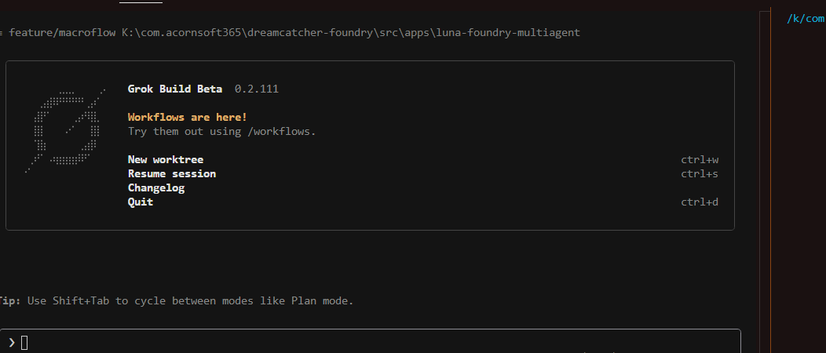Image resolution: width=826 pixels, height=353 pixels.
Task: Click the 'Grok Build Beta' title
Action: (175, 89)
